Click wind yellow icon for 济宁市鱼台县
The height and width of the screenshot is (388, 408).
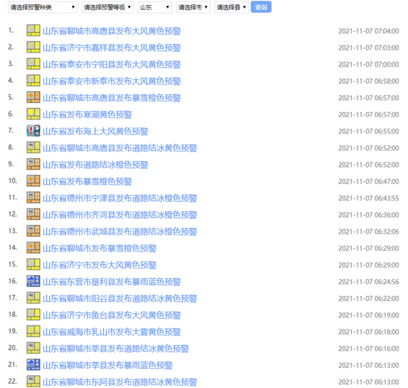33,315
